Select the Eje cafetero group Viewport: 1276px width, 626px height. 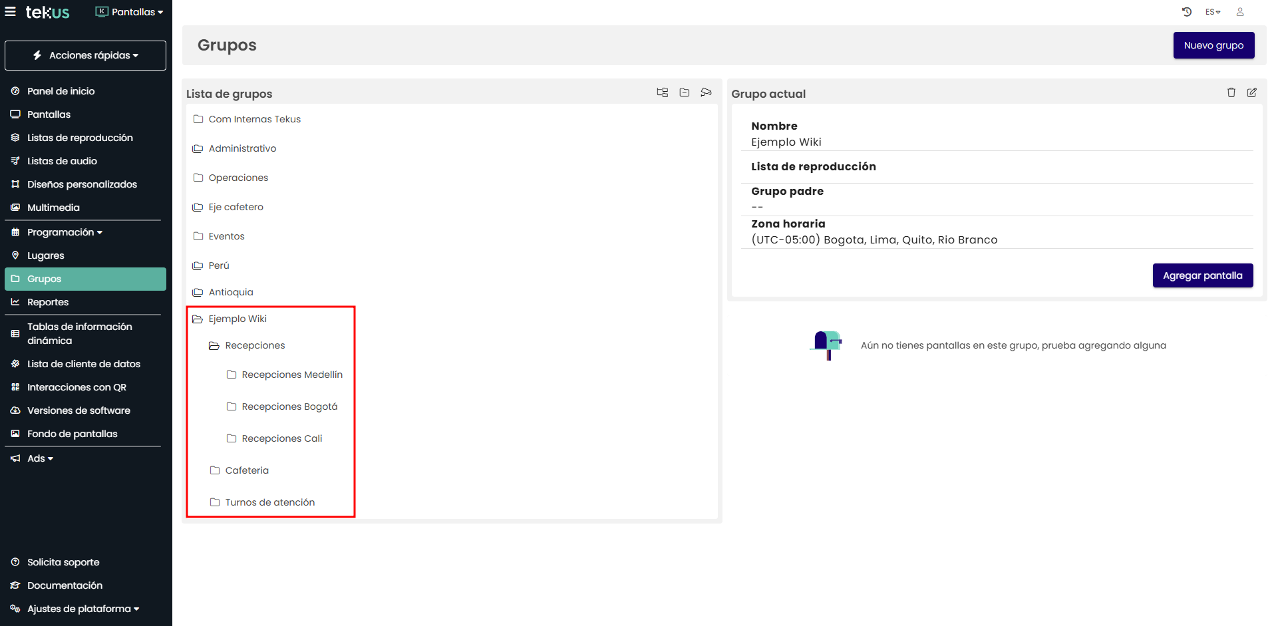click(236, 207)
